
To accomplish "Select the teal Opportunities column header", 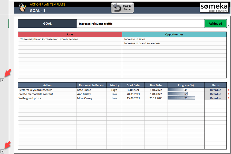I will point(174,34).
